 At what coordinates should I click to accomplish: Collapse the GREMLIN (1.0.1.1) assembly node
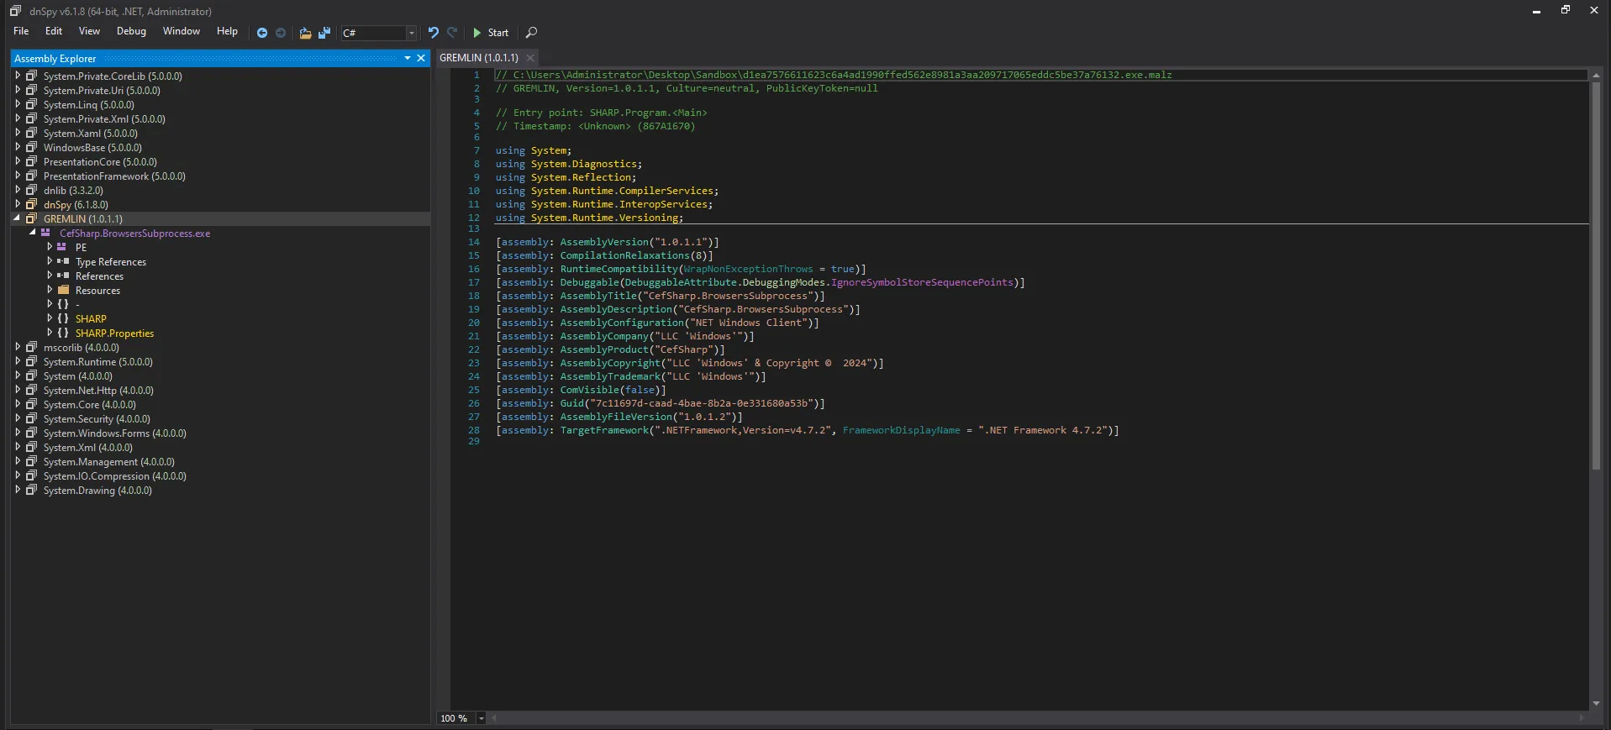pos(17,218)
